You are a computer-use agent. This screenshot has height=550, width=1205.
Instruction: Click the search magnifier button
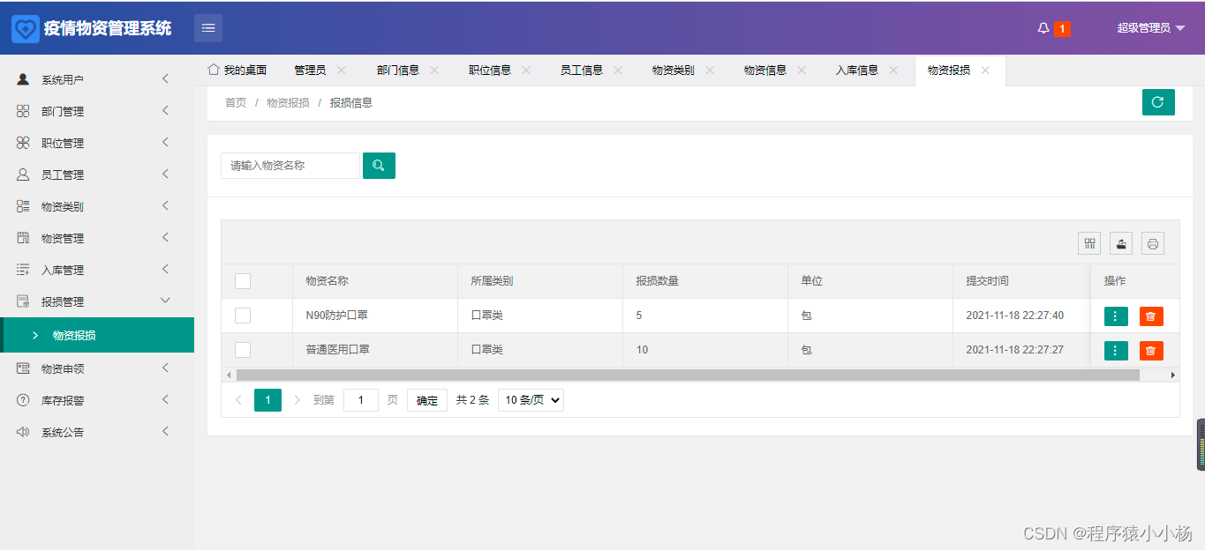click(379, 166)
